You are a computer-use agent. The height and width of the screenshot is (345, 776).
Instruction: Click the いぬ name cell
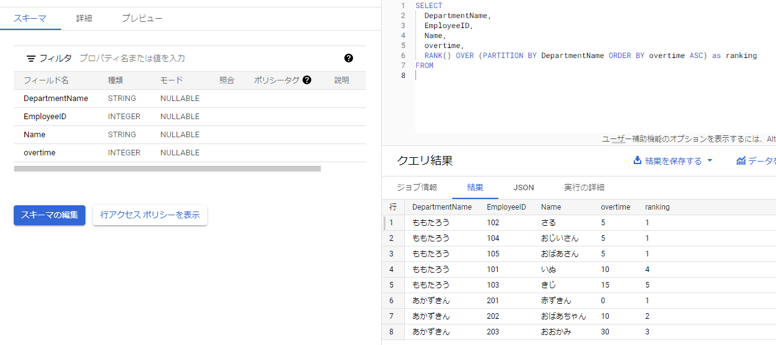click(x=548, y=270)
